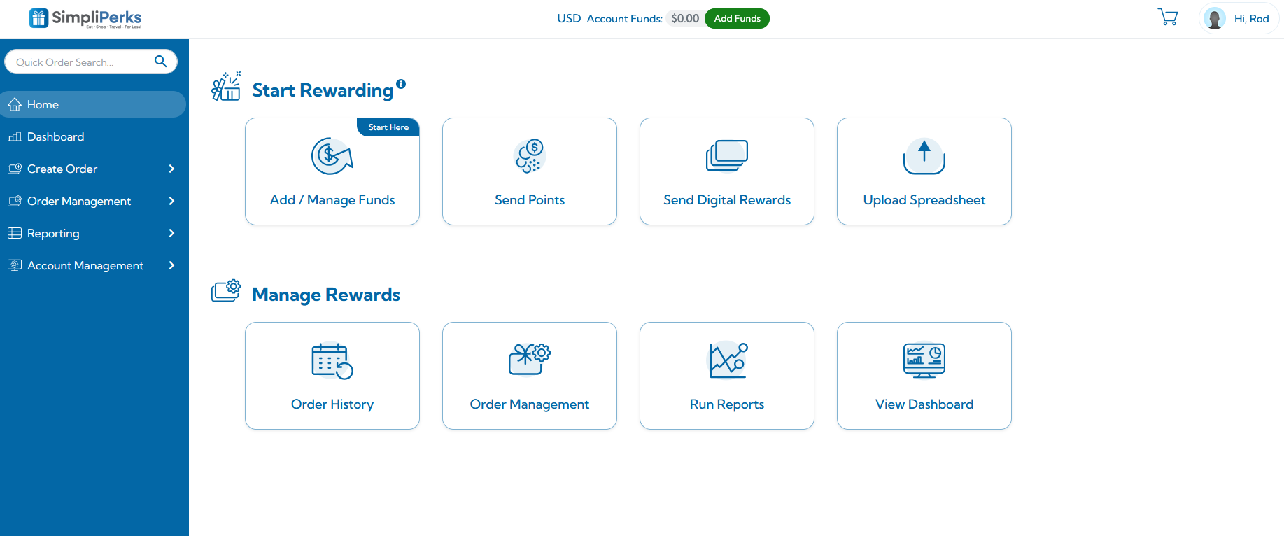Click the Order Management gift gear icon
This screenshot has height=536, width=1284.
pyautogui.click(x=530, y=360)
